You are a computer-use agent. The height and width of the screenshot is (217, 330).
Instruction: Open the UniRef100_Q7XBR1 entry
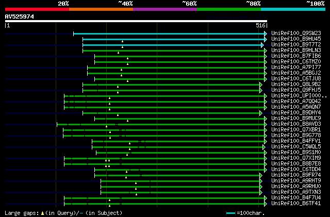coord(296,130)
